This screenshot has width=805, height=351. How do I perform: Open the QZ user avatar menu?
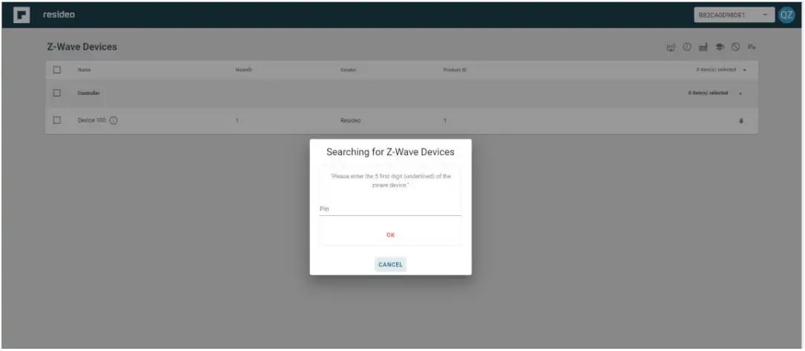(786, 15)
